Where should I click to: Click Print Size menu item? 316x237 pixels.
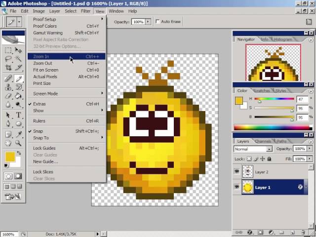[67, 83]
